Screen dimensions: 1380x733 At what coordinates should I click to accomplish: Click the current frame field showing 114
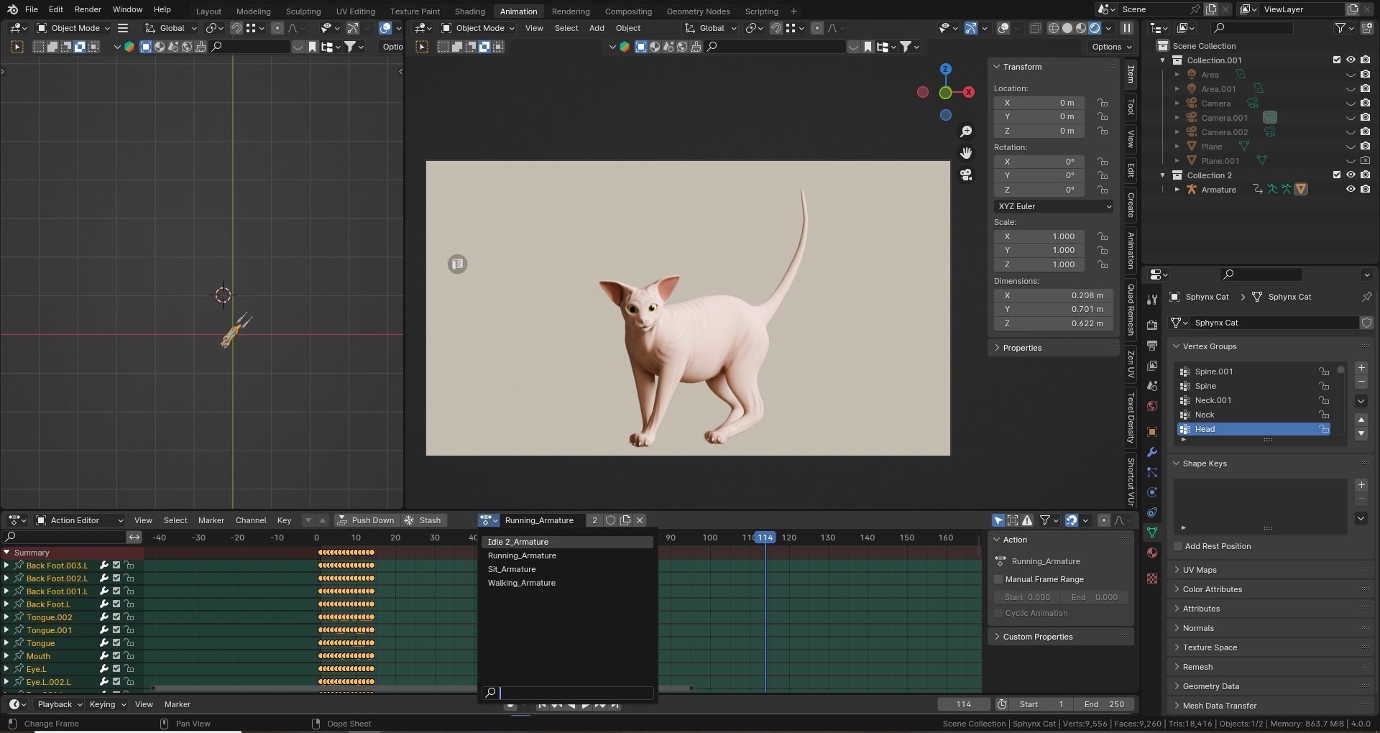tap(964, 704)
